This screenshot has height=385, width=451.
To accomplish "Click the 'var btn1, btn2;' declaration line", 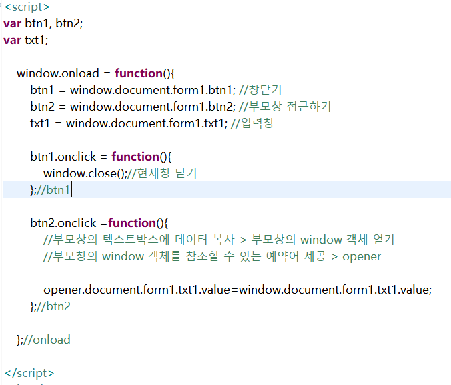I will (x=43, y=23).
